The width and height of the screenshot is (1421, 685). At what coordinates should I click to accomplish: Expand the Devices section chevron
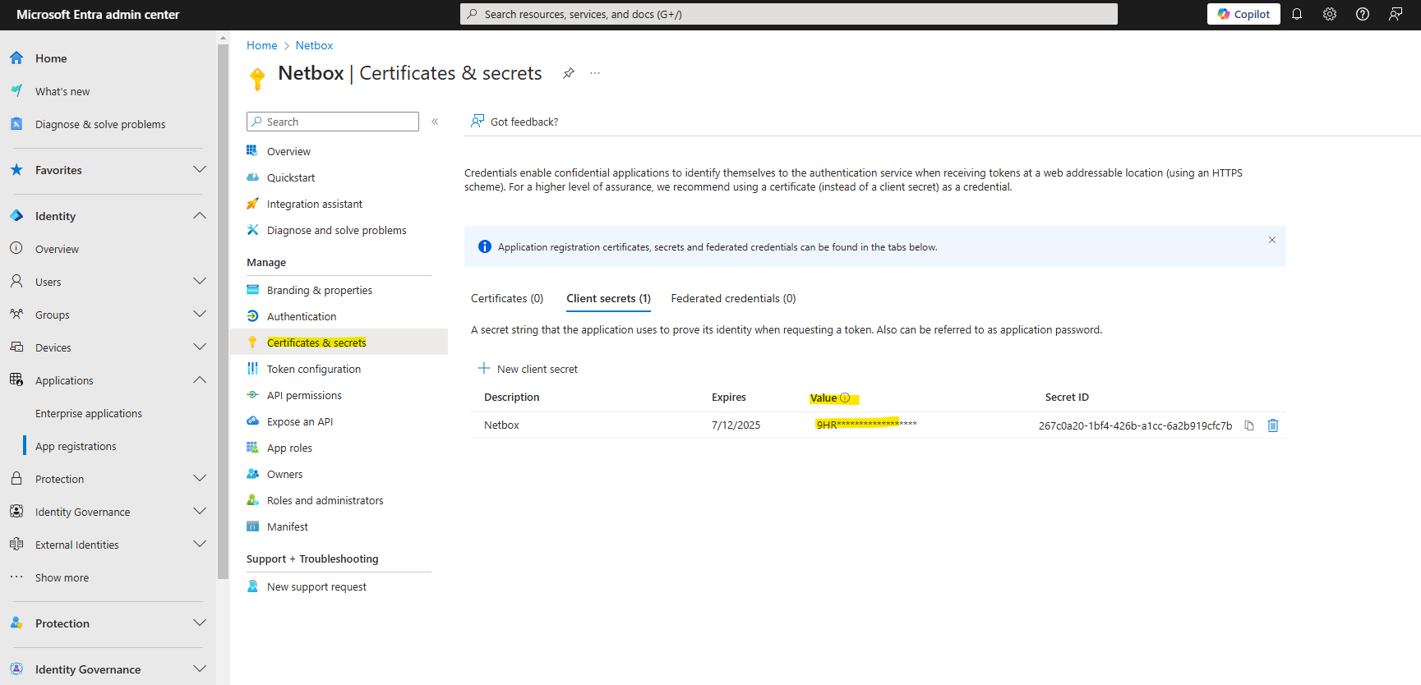tap(200, 347)
